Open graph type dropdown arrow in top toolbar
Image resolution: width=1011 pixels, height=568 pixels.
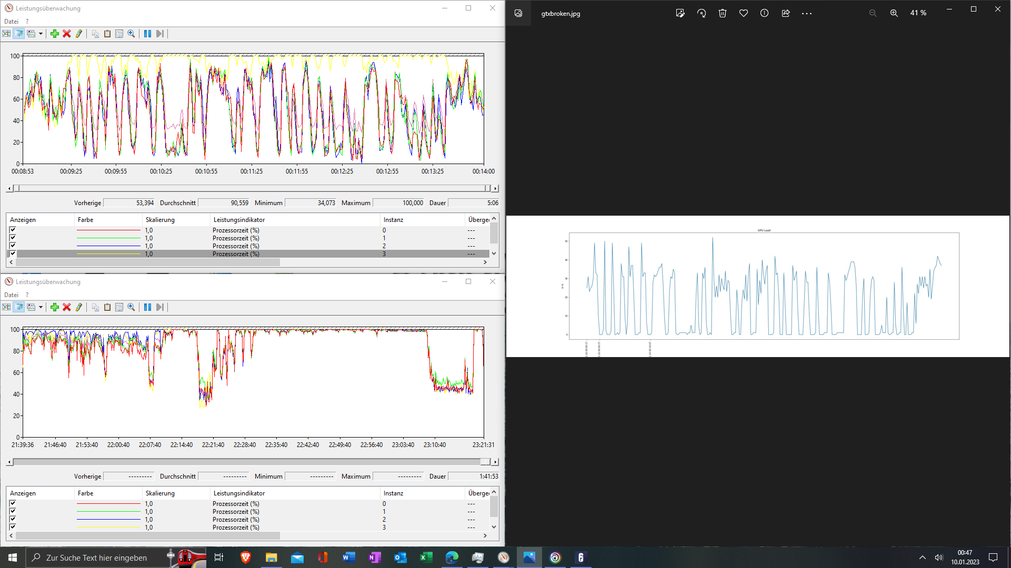click(41, 34)
